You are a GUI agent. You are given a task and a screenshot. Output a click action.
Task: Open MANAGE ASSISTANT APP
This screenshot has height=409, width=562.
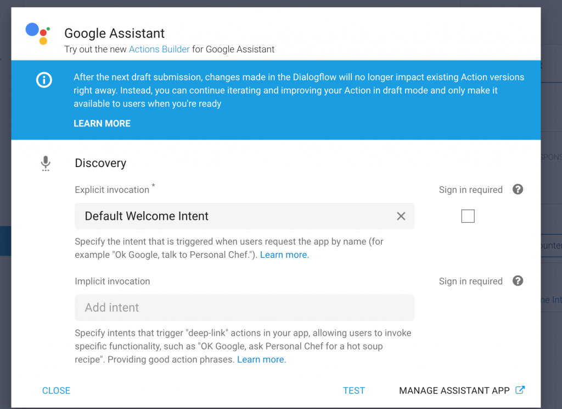[x=454, y=391]
